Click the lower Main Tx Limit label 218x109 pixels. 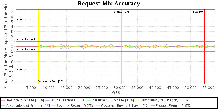pos(25,69)
